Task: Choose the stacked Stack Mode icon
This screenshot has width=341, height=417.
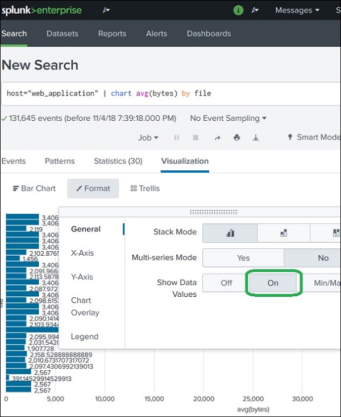Action: coord(284,232)
